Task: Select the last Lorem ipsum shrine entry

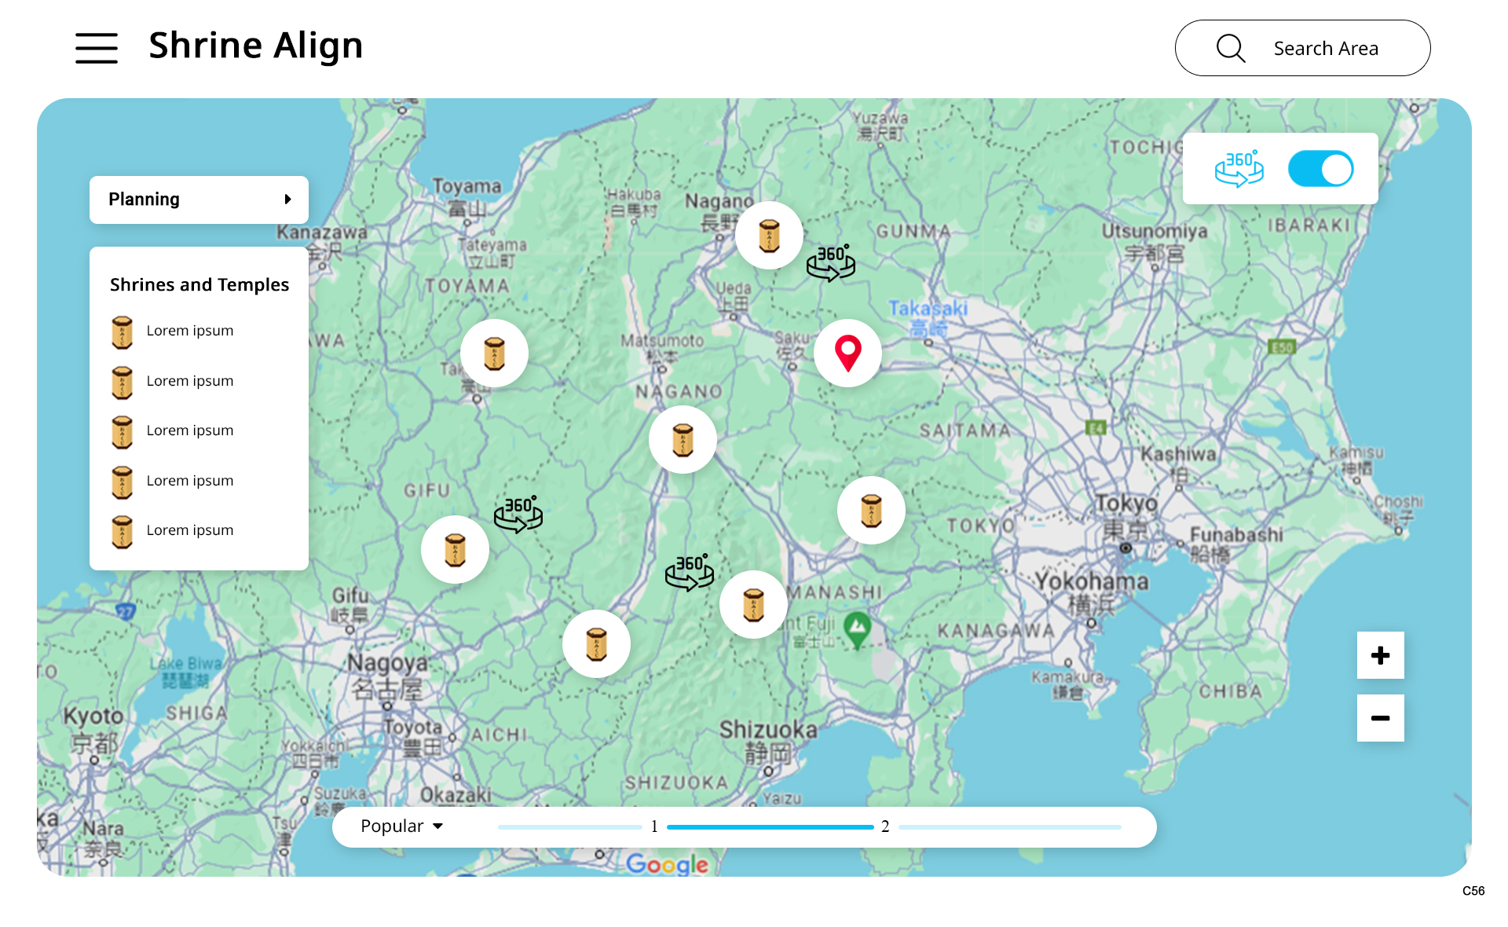Action: 189,530
